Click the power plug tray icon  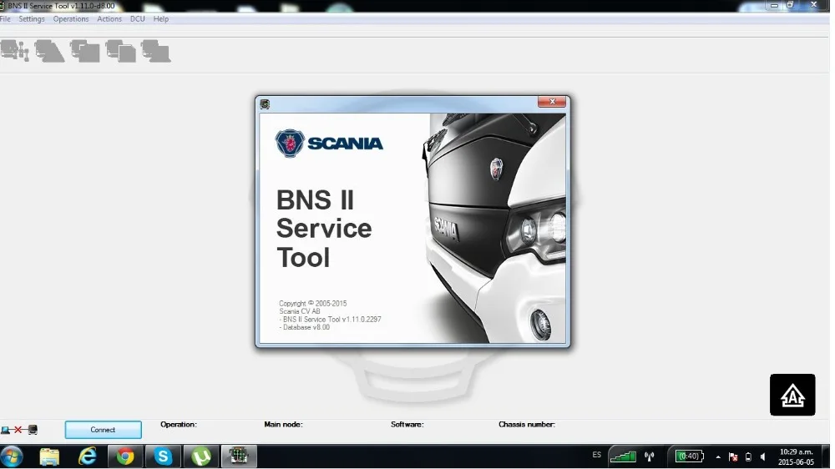coord(748,456)
